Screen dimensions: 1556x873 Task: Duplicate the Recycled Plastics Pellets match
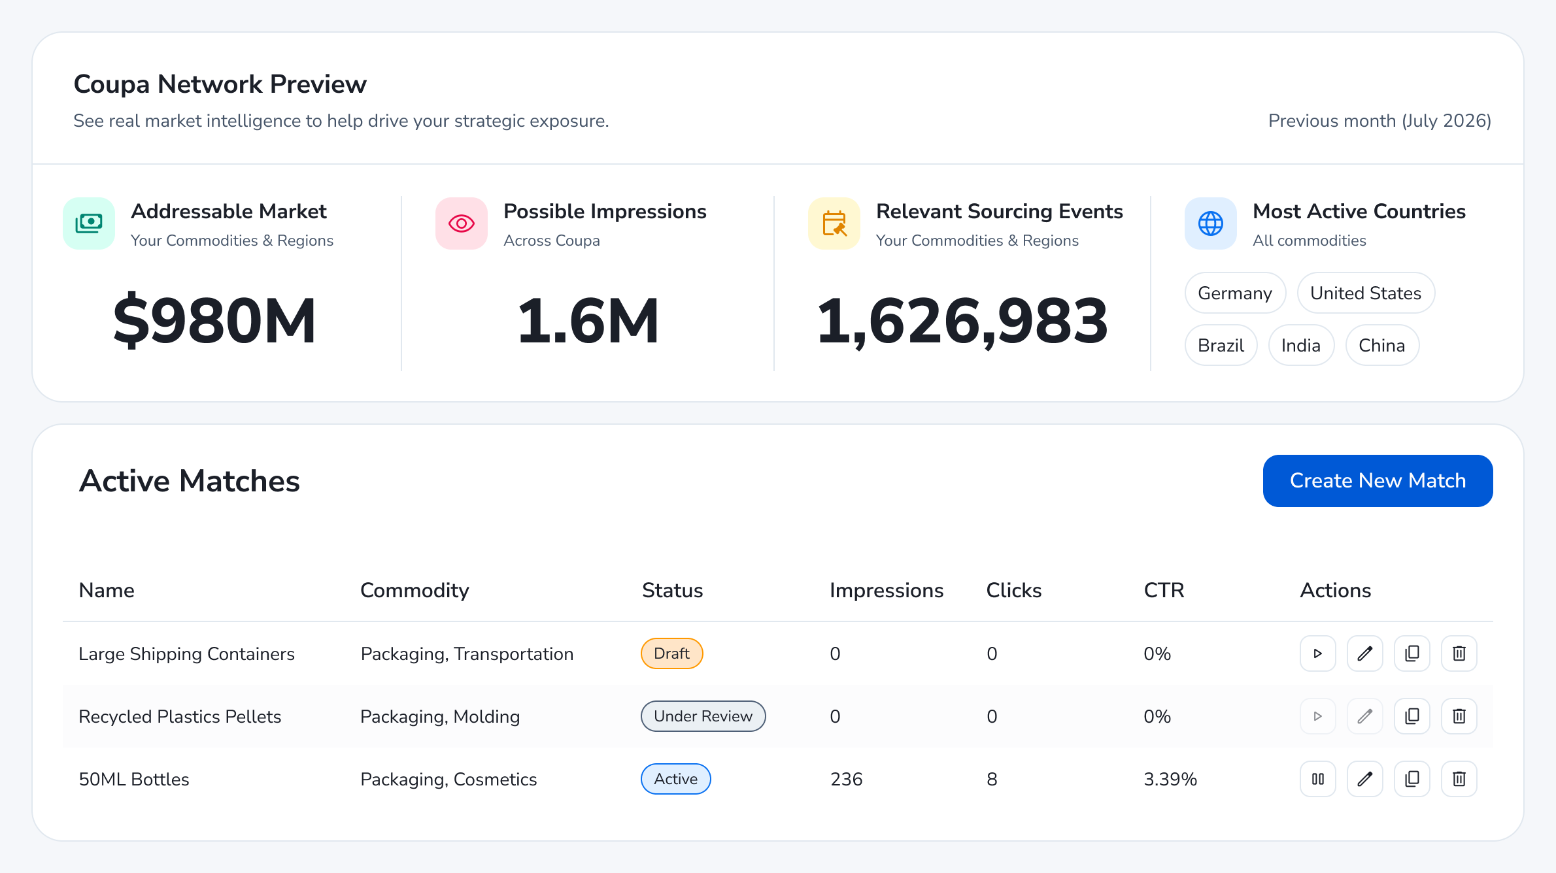[x=1412, y=716]
